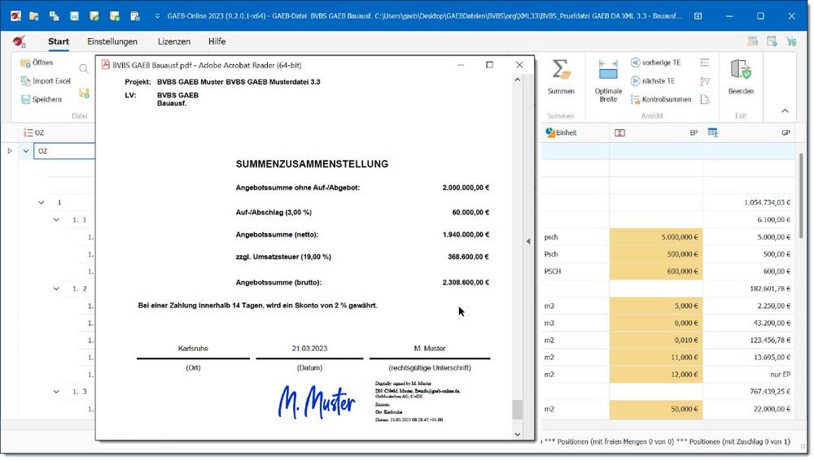Viewport: 814px width, 460px height.
Task: Click the A-Z sort filter icon in Ansicht
Action: click(x=704, y=81)
